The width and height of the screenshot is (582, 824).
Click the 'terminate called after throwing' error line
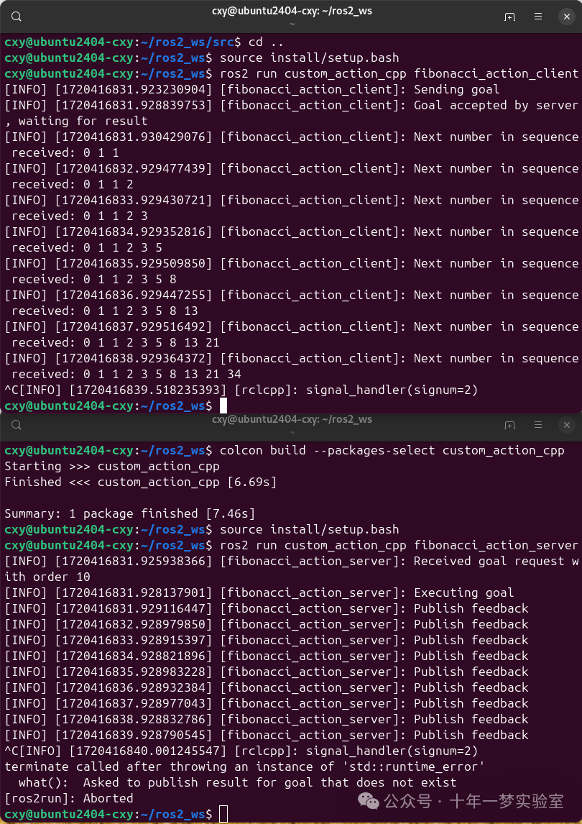(244, 766)
